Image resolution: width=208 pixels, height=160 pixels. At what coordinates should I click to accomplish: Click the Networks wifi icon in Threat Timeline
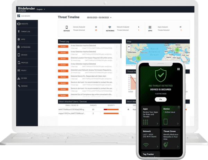click(110, 27)
